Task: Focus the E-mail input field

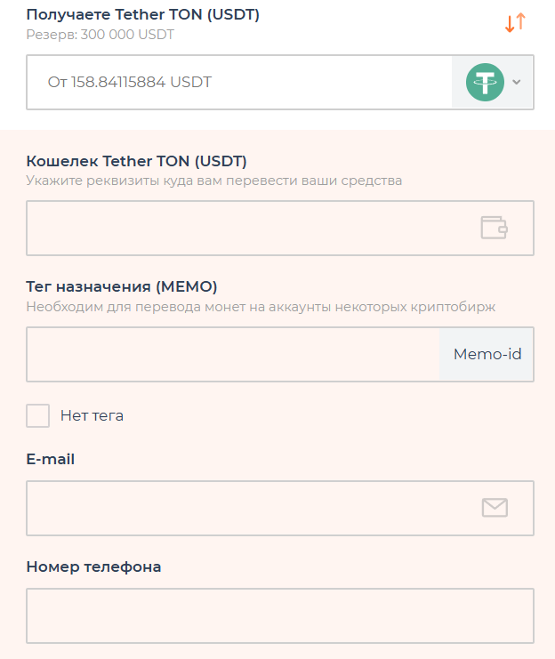Action: pyautogui.click(x=249, y=508)
